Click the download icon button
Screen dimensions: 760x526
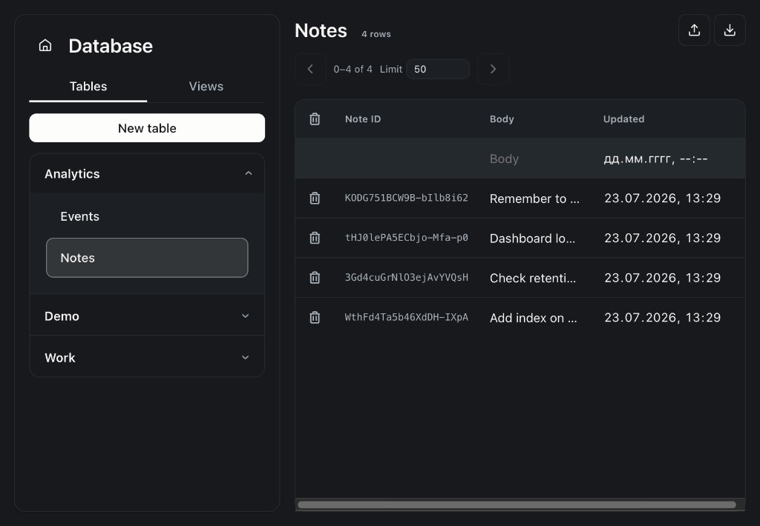point(730,30)
